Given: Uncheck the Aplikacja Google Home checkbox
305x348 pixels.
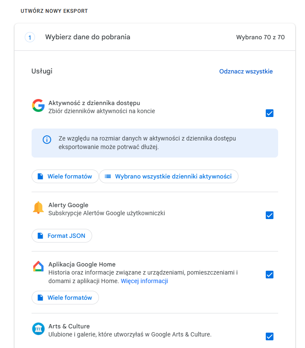Looking at the screenshot, I should pyautogui.click(x=270, y=275).
